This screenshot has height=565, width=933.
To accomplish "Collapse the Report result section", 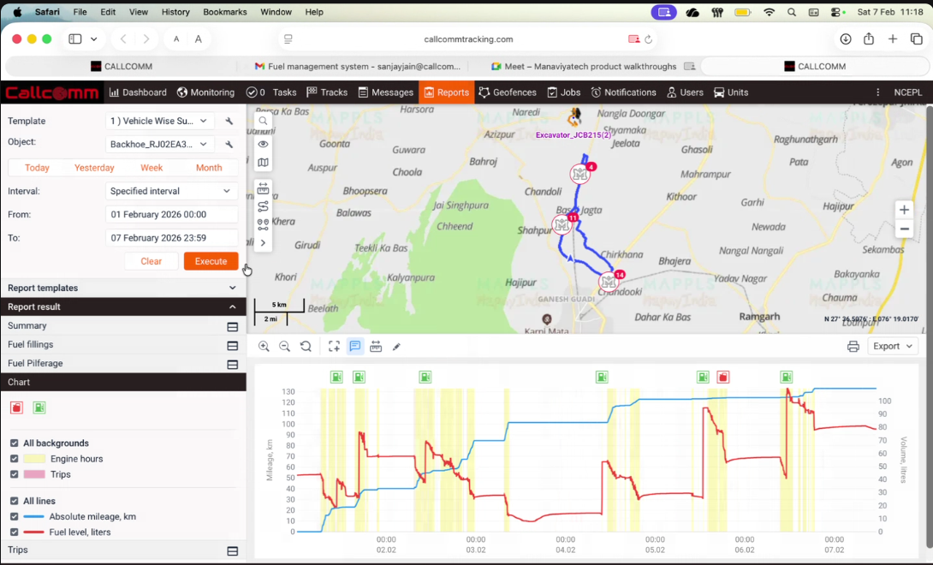I will (x=232, y=306).
